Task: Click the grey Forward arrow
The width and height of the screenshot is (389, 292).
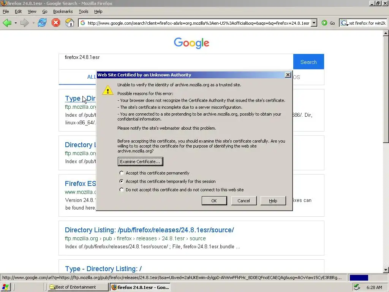Action: pos(25,23)
